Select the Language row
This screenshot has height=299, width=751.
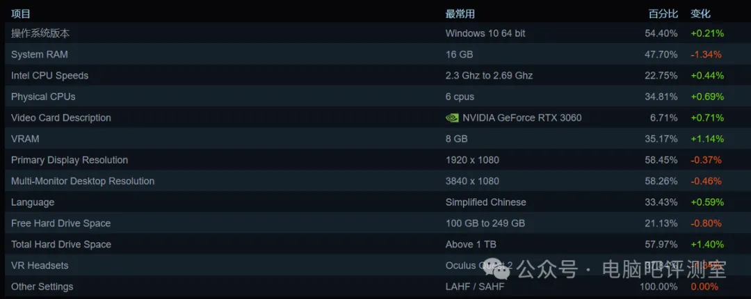375,202
